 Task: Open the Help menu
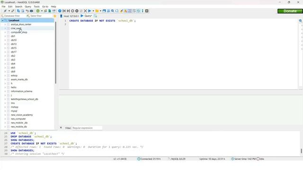[53, 7]
